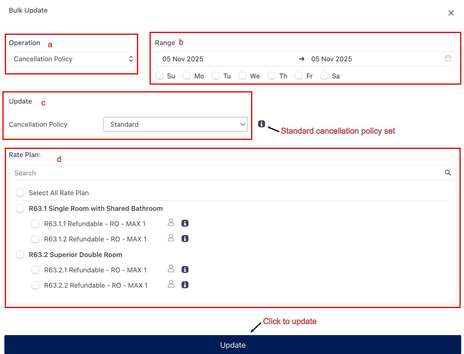Expand the Standard cancellation policy dropdown

tap(175, 124)
